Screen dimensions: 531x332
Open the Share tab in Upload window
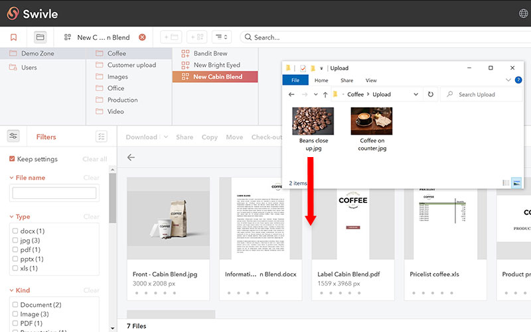(346, 80)
